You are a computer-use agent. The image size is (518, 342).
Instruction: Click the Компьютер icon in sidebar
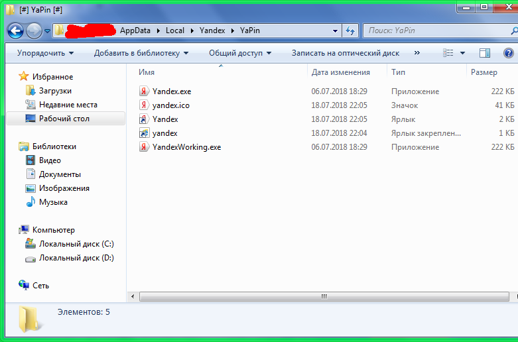pyautogui.click(x=23, y=229)
